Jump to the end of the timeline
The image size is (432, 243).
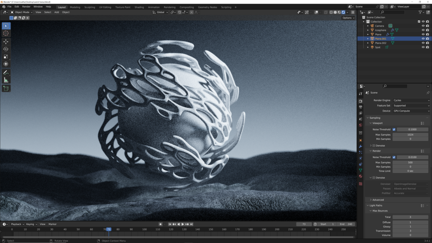coord(192,224)
